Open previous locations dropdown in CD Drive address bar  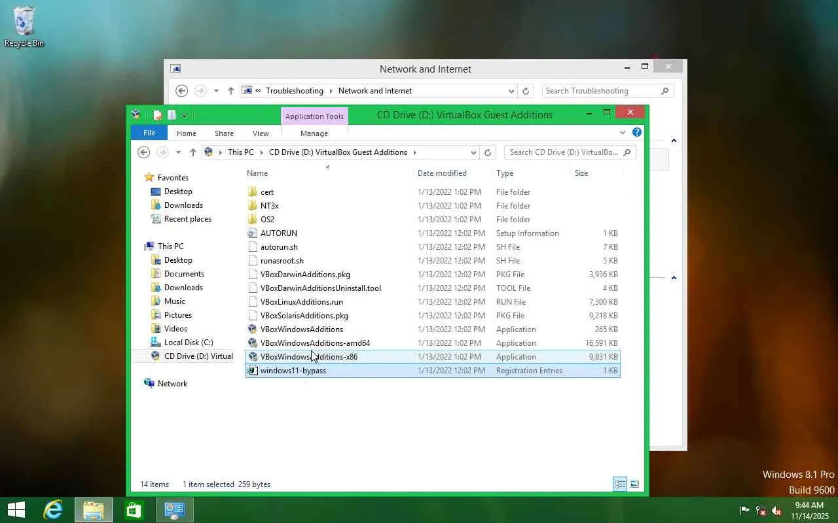(x=473, y=152)
